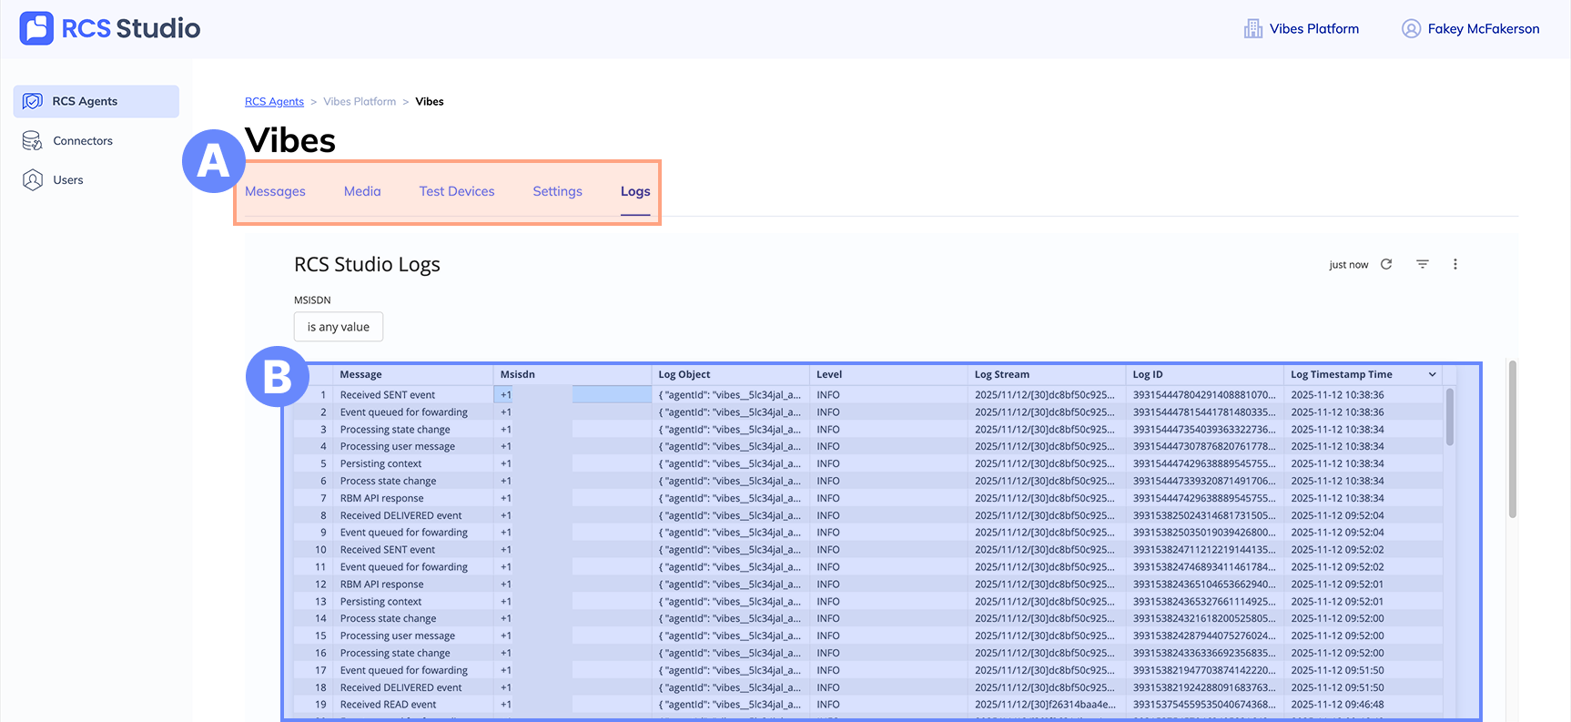Image resolution: width=1571 pixels, height=722 pixels.
Task: Sort by the Msisdn column header
Action: pos(518,374)
